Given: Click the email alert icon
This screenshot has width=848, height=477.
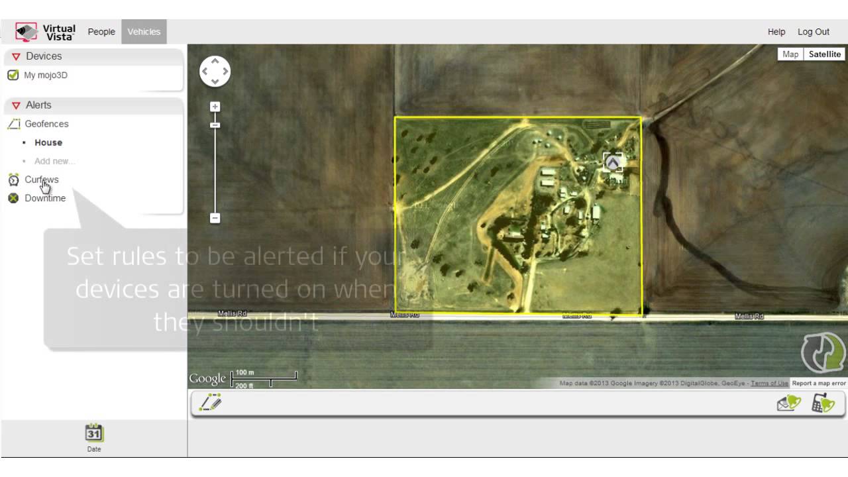Looking at the screenshot, I should pyautogui.click(x=789, y=403).
